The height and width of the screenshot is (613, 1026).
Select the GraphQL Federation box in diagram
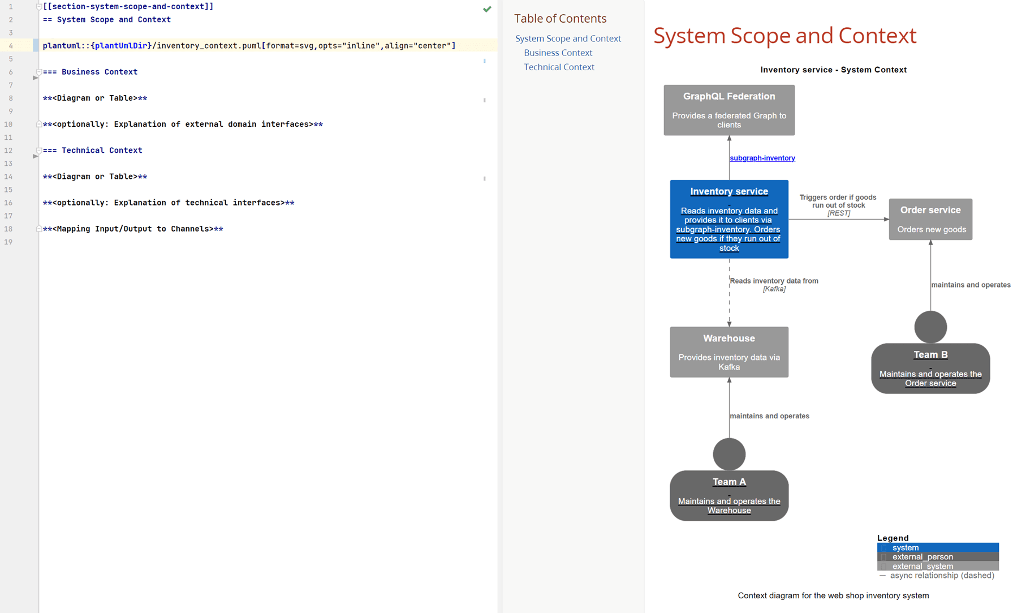click(x=728, y=110)
